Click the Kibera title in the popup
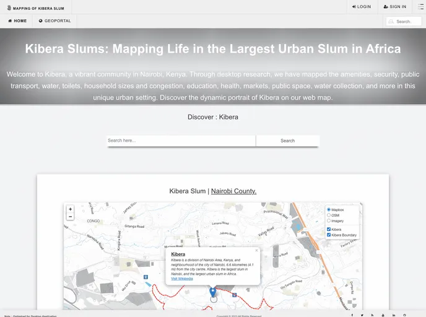The height and width of the screenshot is (317, 426). tap(178, 254)
